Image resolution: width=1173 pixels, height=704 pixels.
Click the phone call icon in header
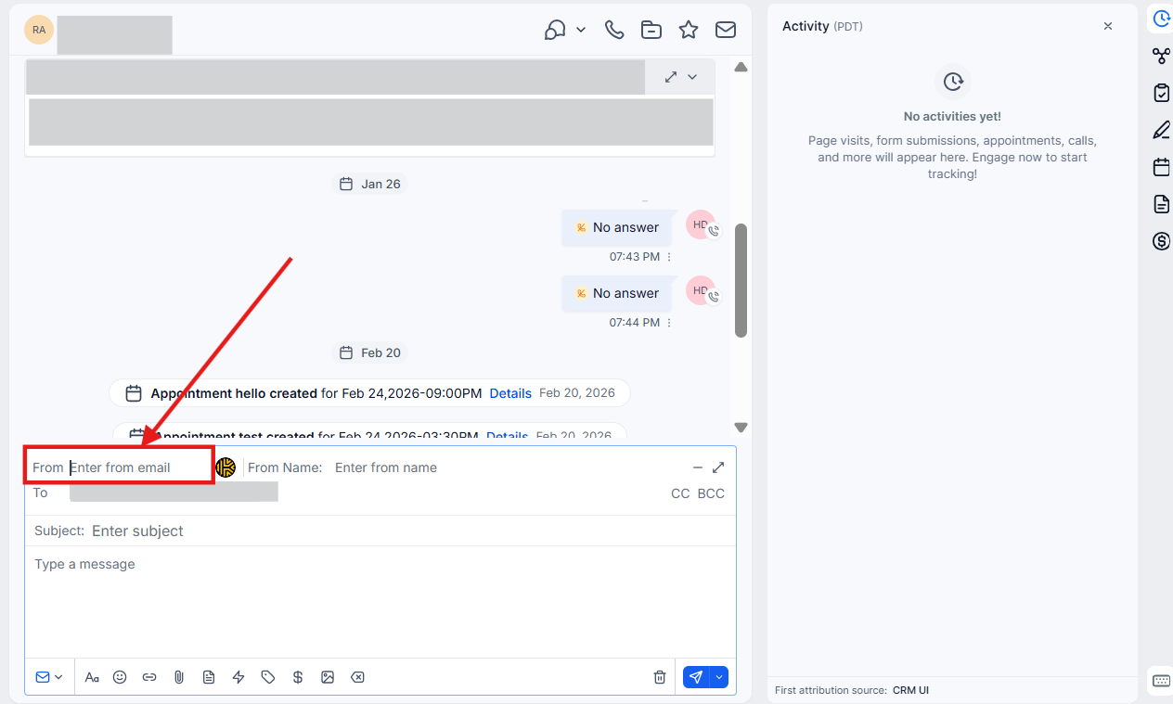(614, 30)
